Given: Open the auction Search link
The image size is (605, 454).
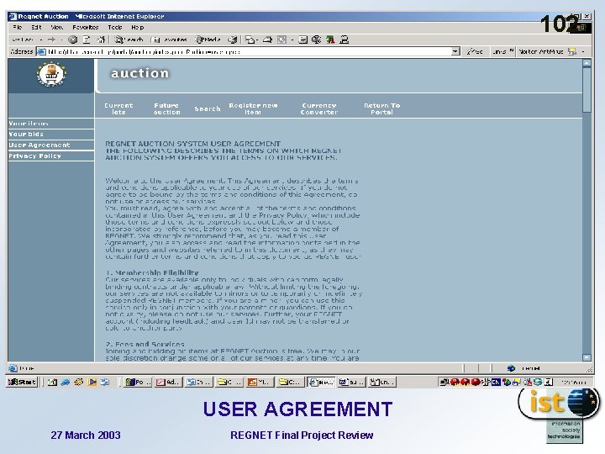Looking at the screenshot, I should [208, 108].
